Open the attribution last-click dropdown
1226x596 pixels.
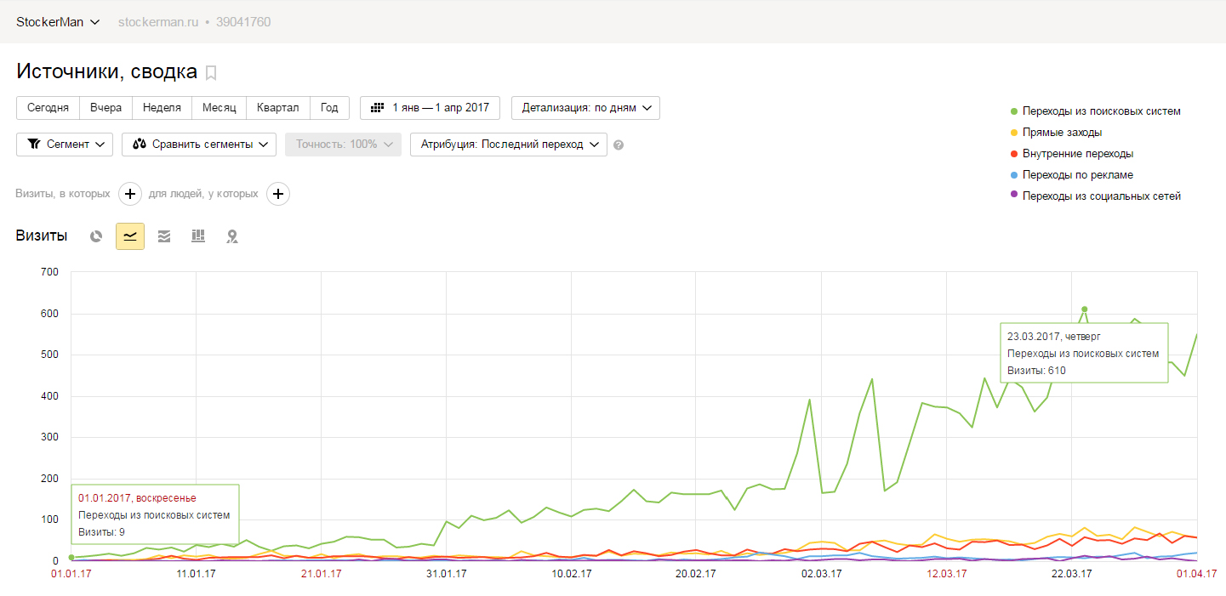pyautogui.click(x=509, y=145)
